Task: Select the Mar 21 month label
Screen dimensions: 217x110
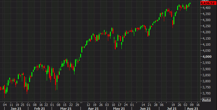Action: tap(66, 108)
